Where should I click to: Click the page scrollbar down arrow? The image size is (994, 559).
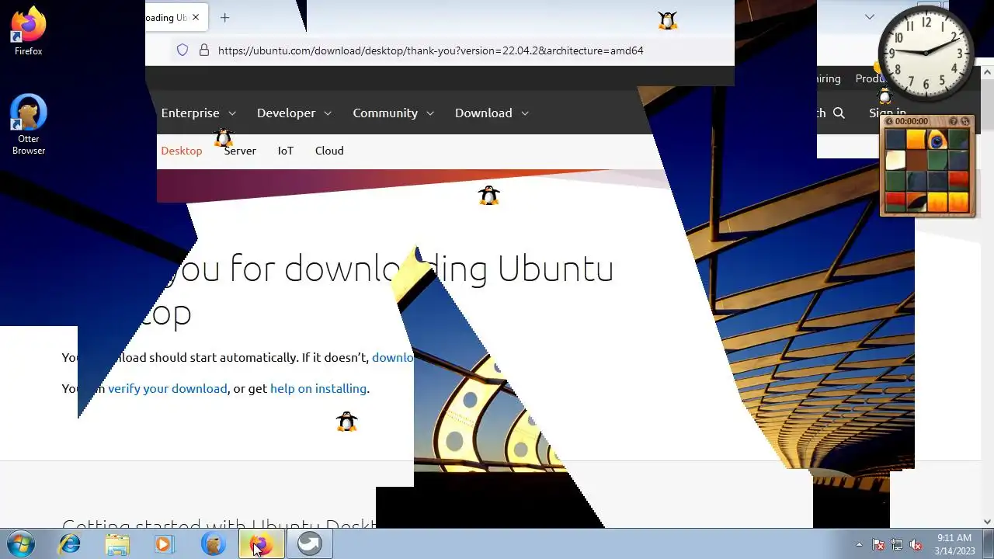click(x=988, y=522)
